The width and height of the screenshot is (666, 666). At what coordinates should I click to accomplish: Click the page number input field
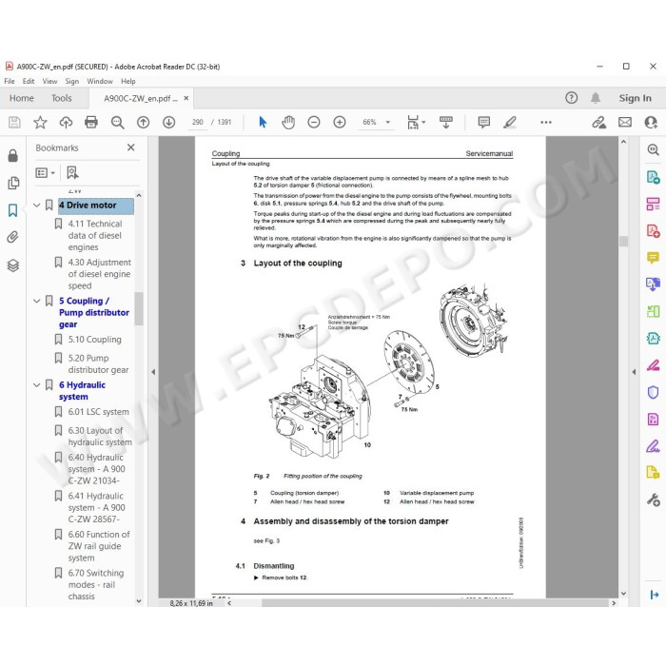(198, 123)
